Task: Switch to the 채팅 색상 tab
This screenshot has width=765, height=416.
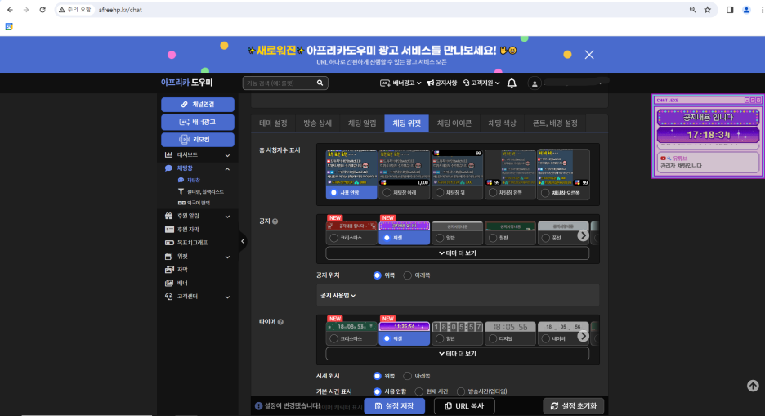Action: pyautogui.click(x=502, y=123)
